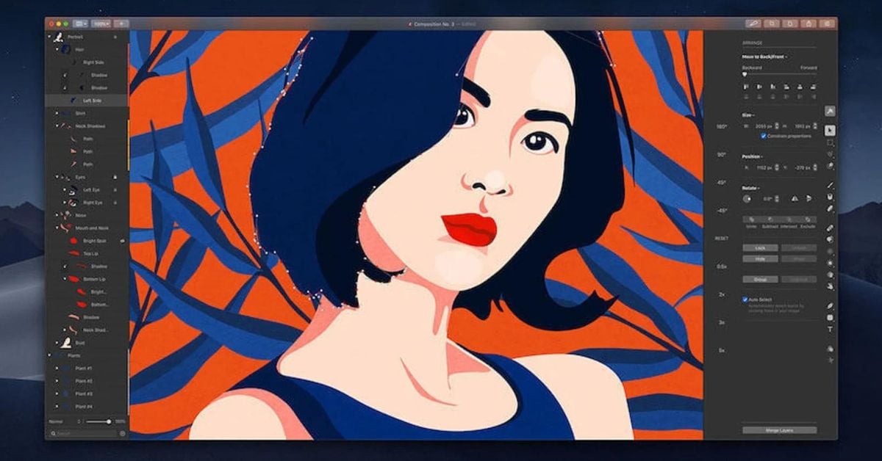Collapse the Plants group

pos(50,355)
